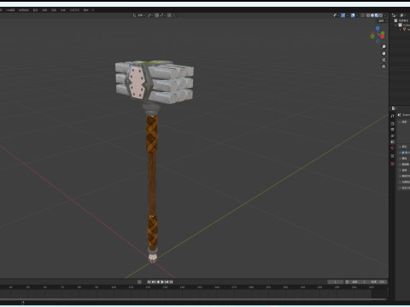Select solid viewport shading

click(x=372, y=15)
